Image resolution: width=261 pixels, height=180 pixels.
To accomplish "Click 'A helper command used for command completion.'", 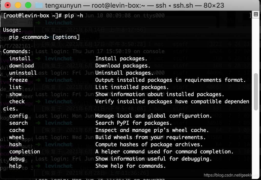I will [164, 152].
